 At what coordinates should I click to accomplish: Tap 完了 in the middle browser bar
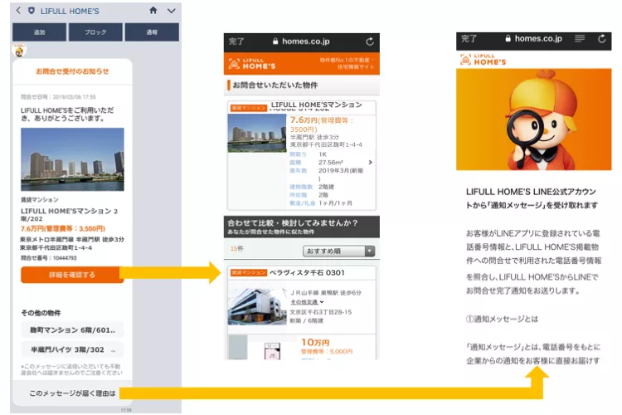coord(236,41)
